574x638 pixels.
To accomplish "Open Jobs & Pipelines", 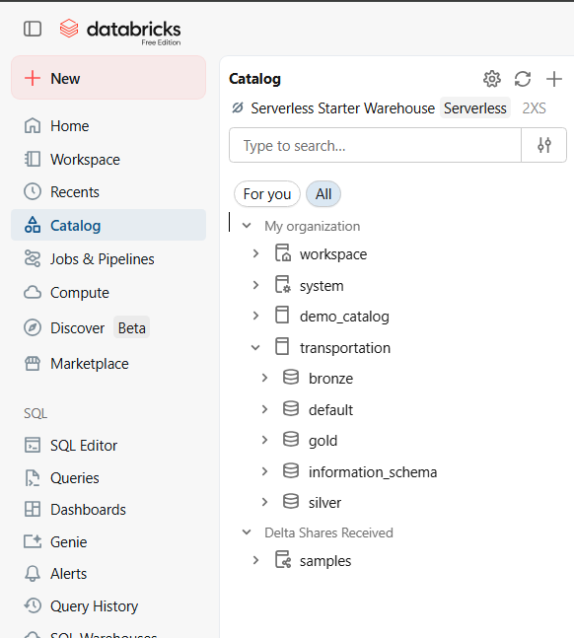I will [108, 258].
